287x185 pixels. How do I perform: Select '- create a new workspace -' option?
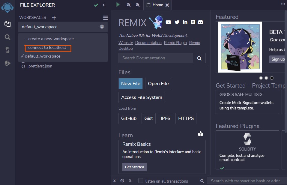coord(51,39)
